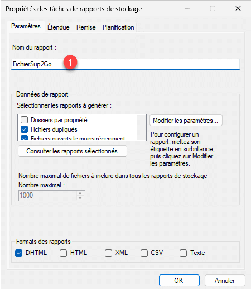The width and height of the screenshot is (251, 289).
Task: Click the report list scrollbar
Action: pos(141,127)
